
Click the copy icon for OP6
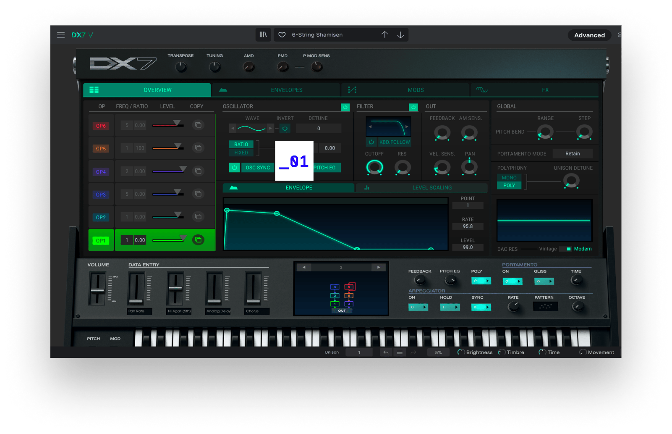[198, 125]
